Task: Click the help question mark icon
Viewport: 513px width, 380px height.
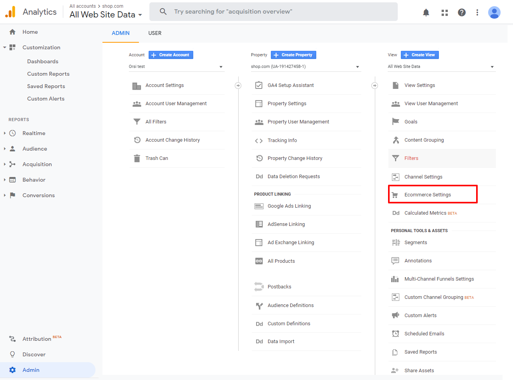Action: pos(461,12)
